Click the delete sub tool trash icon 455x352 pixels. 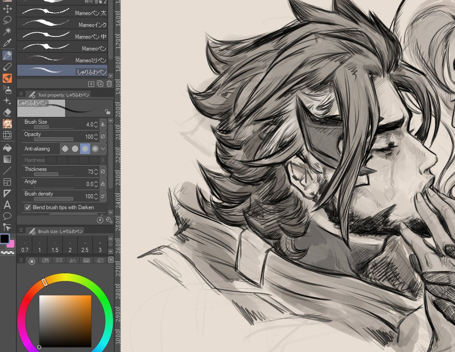[x=109, y=84]
